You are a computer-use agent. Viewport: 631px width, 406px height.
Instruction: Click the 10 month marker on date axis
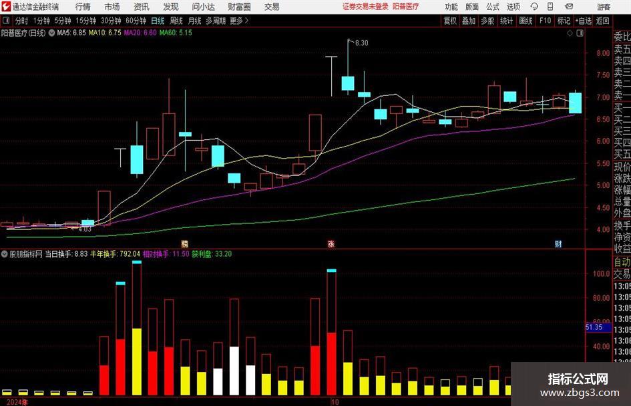[335, 402]
